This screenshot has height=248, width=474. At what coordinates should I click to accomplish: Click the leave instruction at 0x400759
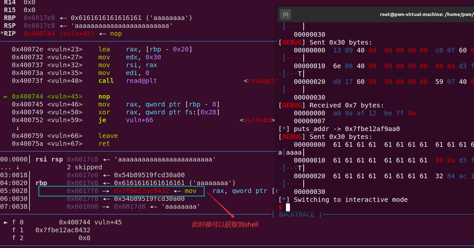click(65, 136)
